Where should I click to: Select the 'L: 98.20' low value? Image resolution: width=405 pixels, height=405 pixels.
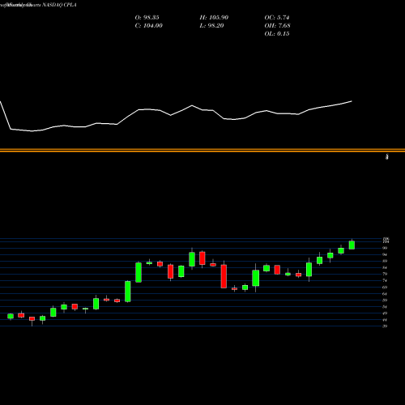pos(211,26)
